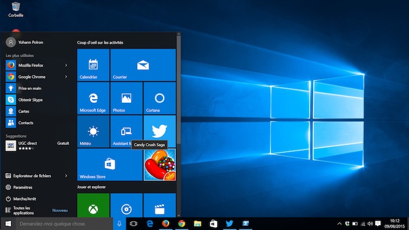Viewport: 409px width, 230px height.
Task: Click the battery tray icon
Action: [x=355, y=224]
